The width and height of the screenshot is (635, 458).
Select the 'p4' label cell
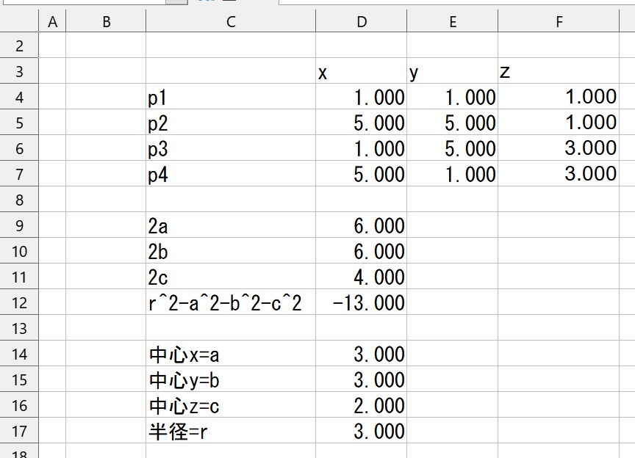coord(231,173)
